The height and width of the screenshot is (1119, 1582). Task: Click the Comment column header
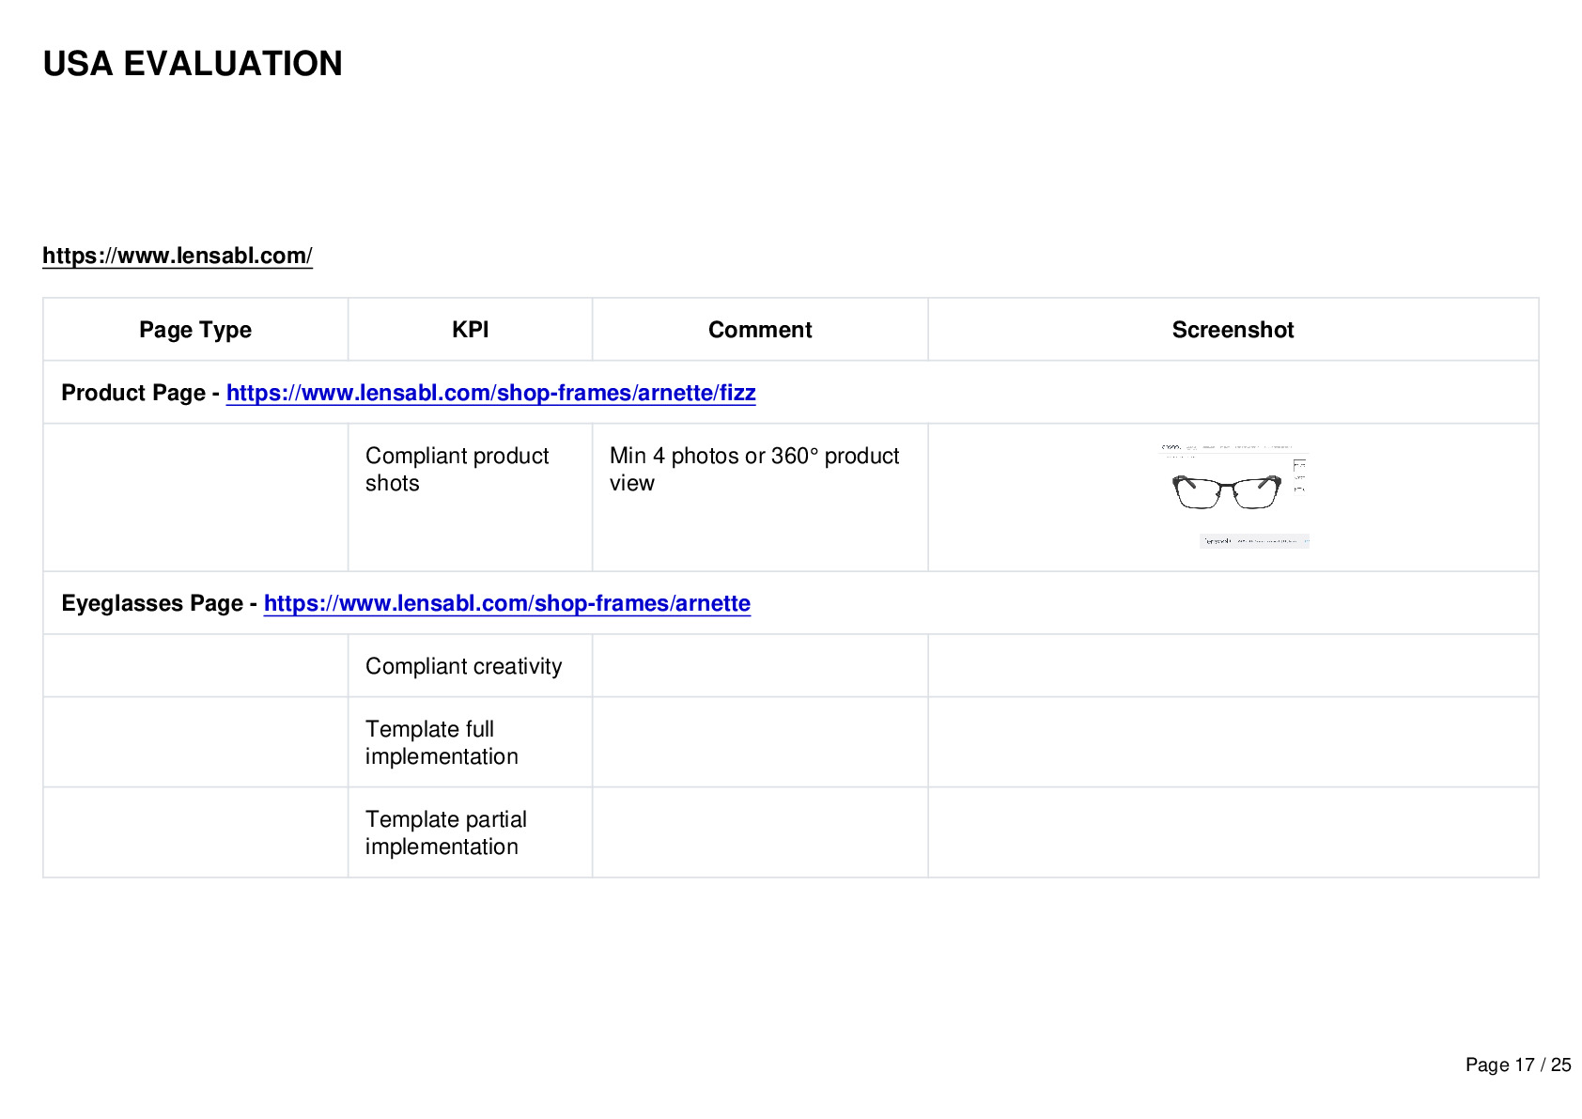tap(760, 330)
